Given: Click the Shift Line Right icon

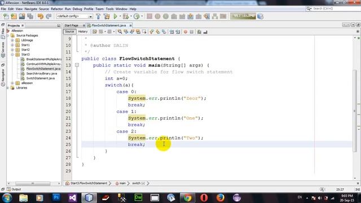Looking at the screenshot, I should [178, 32].
